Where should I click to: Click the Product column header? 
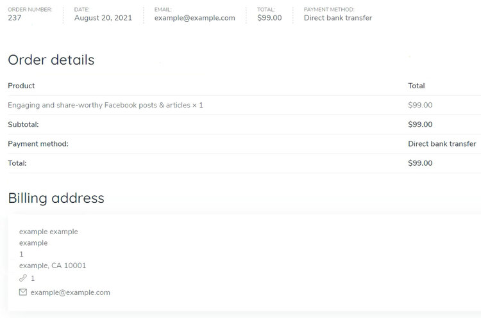[x=21, y=86]
